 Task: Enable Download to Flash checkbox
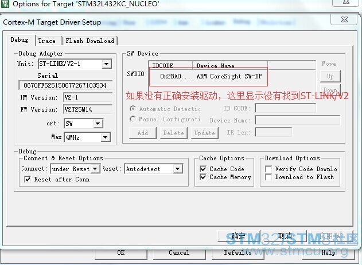(x=268, y=177)
